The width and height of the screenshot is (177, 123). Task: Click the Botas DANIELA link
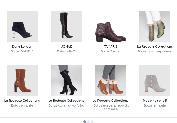pyautogui.click(x=22, y=51)
